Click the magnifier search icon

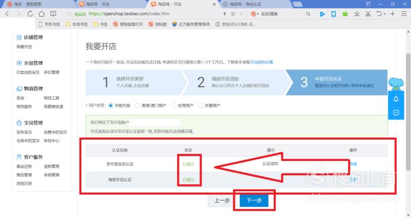(308, 14)
